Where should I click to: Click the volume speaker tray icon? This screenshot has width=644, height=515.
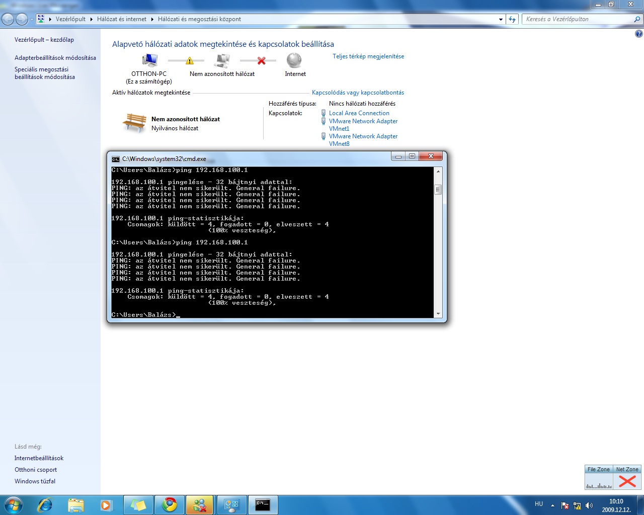click(x=589, y=505)
